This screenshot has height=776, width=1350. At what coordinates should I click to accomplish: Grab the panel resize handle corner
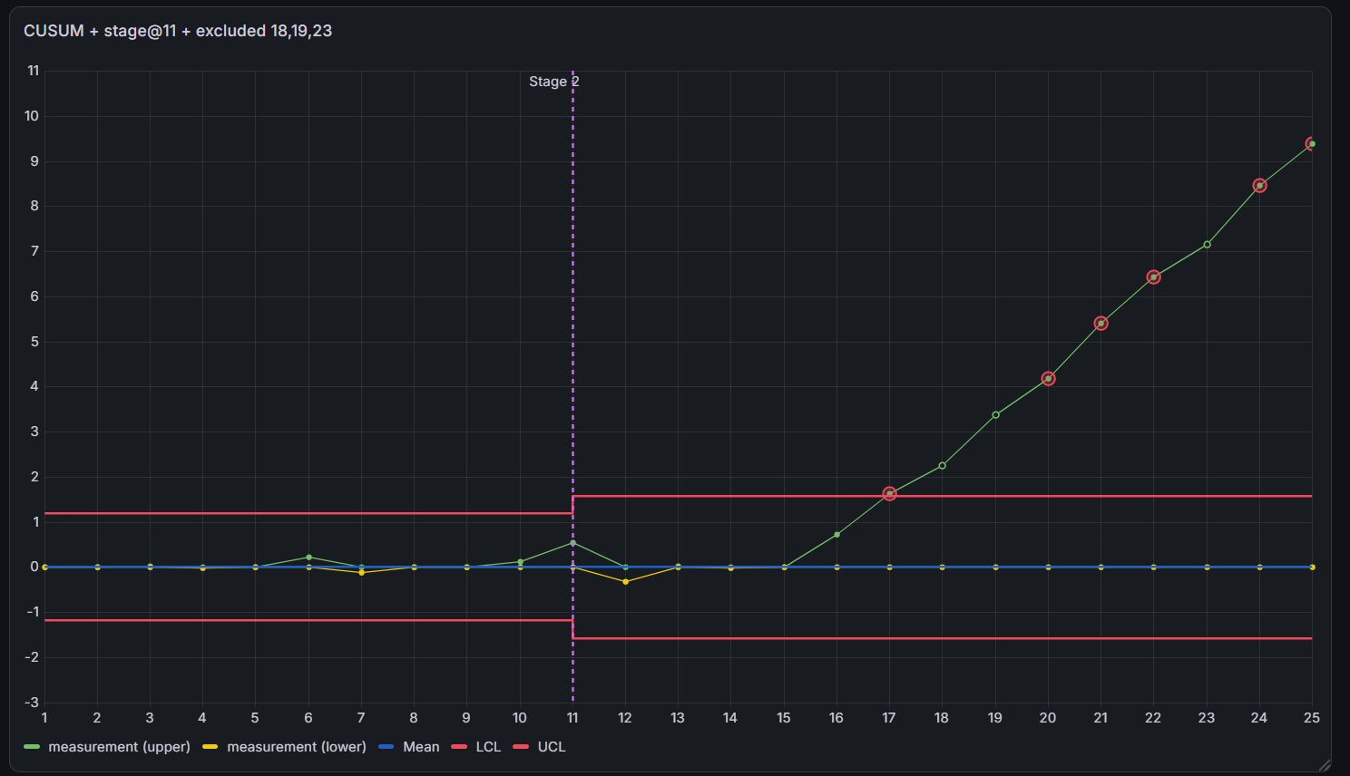coord(1325,765)
